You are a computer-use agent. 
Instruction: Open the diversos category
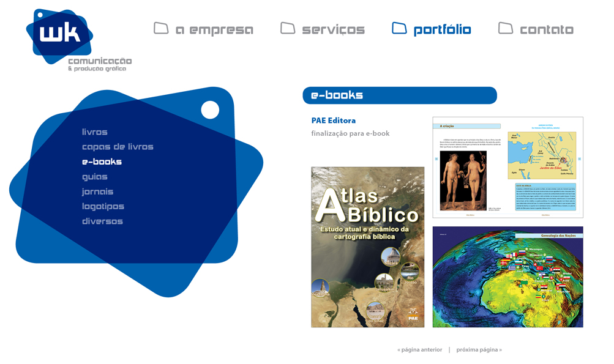pos(102,221)
